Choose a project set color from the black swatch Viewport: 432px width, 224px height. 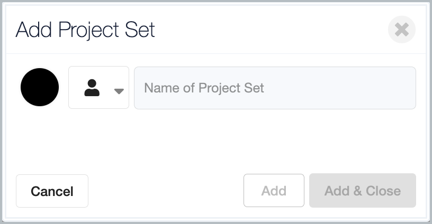coord(40,87)
